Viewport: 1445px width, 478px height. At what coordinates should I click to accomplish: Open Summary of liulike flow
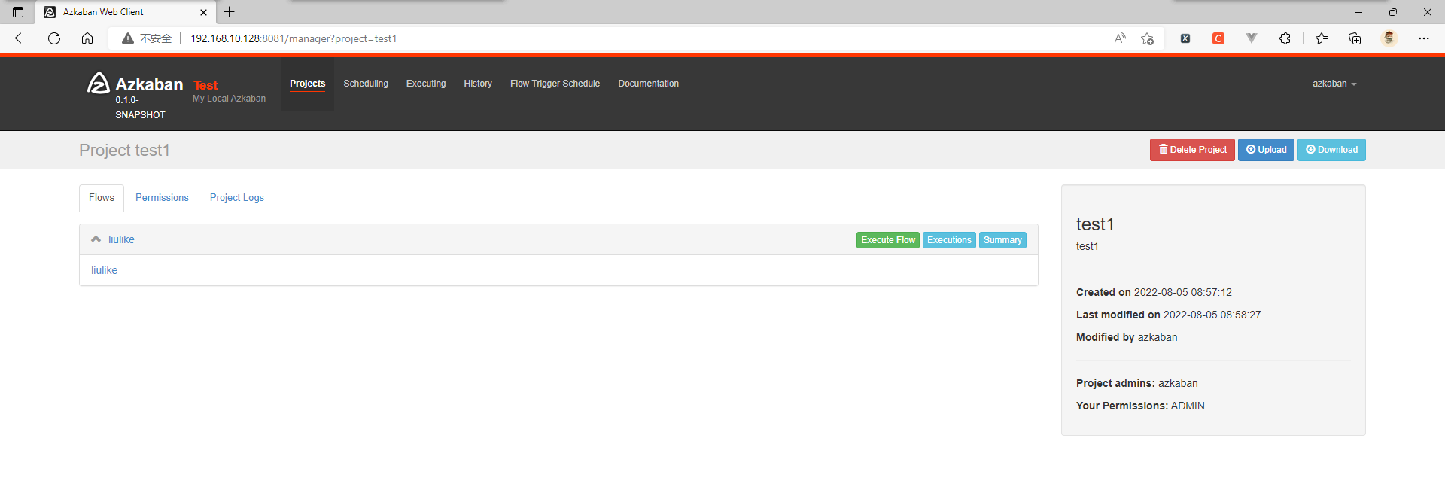(1002, 240)
